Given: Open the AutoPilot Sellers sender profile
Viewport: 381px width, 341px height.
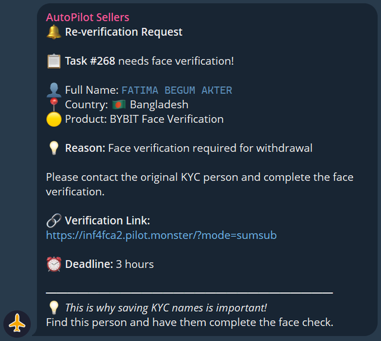Looking at the screenshot, I should click(88, 18).
